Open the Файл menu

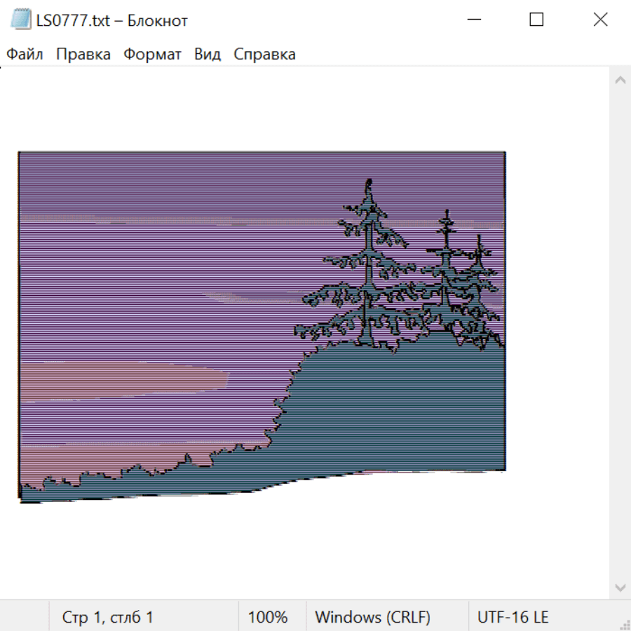[x=25, y=54]
